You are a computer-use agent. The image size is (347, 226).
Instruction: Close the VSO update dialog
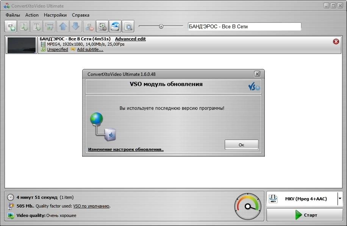pos(257,74)
